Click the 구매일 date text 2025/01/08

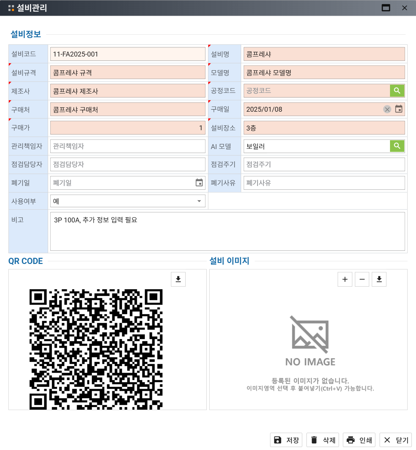[264, 109]
